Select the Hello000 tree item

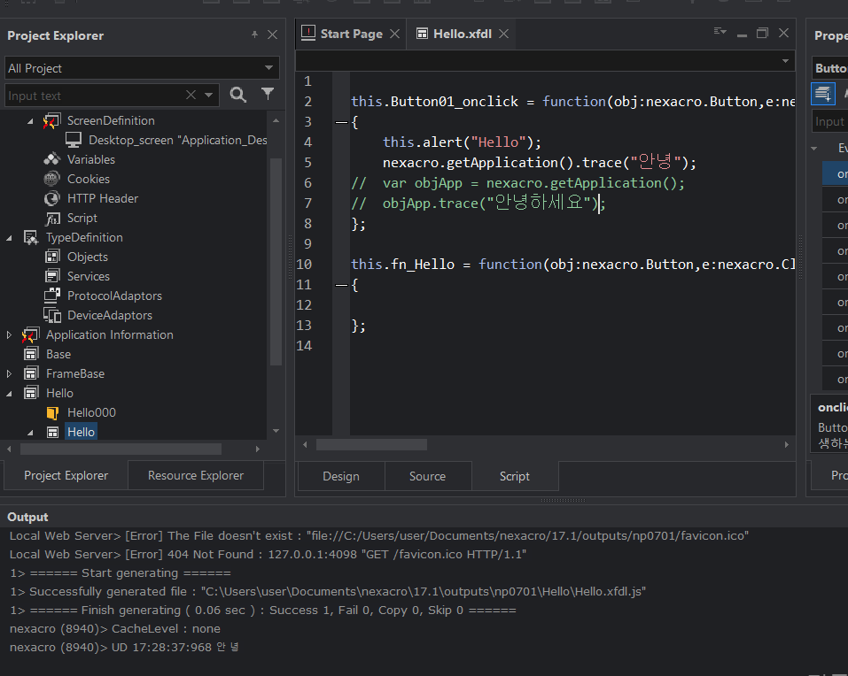pyautogui.click(x=91, y=412)
